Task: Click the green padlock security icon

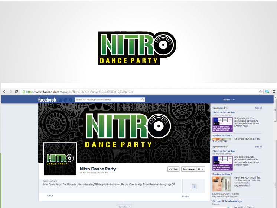Action: [x=24, y=92]
